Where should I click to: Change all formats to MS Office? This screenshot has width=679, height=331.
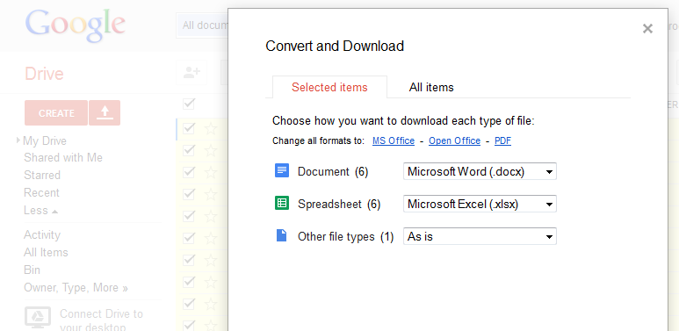[394, 141]
